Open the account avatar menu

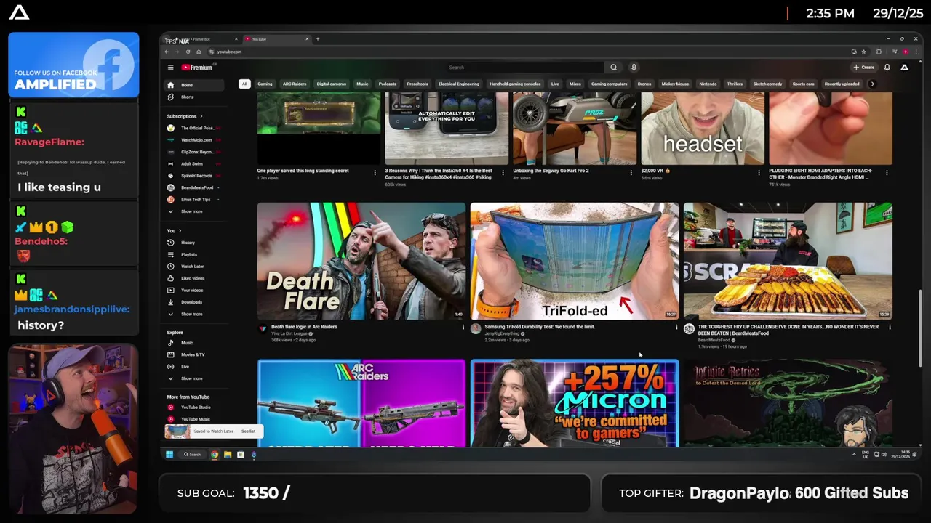click(x=904, y=68)
